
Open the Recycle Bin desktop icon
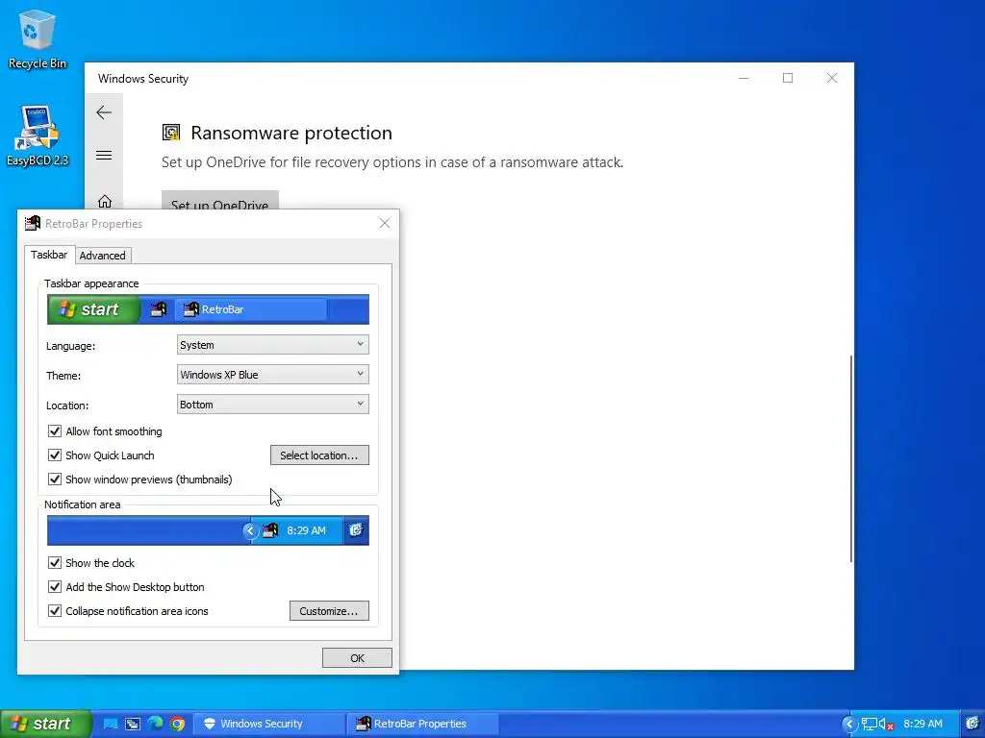point(38,38)
